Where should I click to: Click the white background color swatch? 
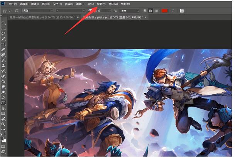pyautogui.click(x=5, y=141)
